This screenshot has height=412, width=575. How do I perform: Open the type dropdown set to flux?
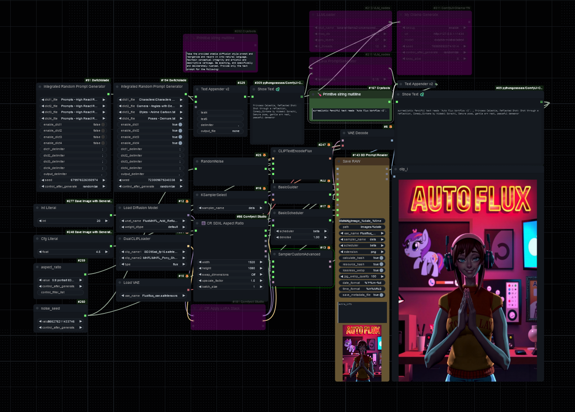point(153,264)
